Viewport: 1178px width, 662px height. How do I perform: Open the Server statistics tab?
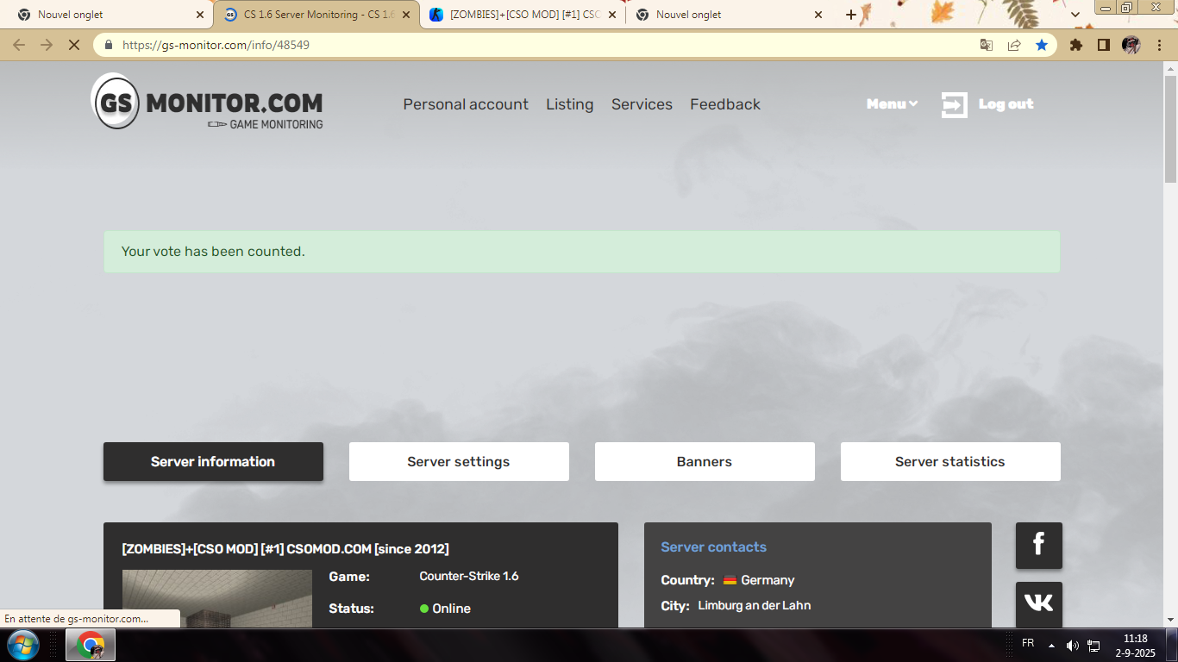coord(949,462)
